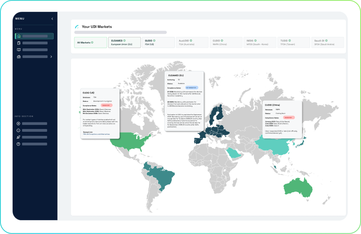Click the rocket icon in Info Section
The image size is (361, 234).
pyautogui.click(x=18, y=137)
